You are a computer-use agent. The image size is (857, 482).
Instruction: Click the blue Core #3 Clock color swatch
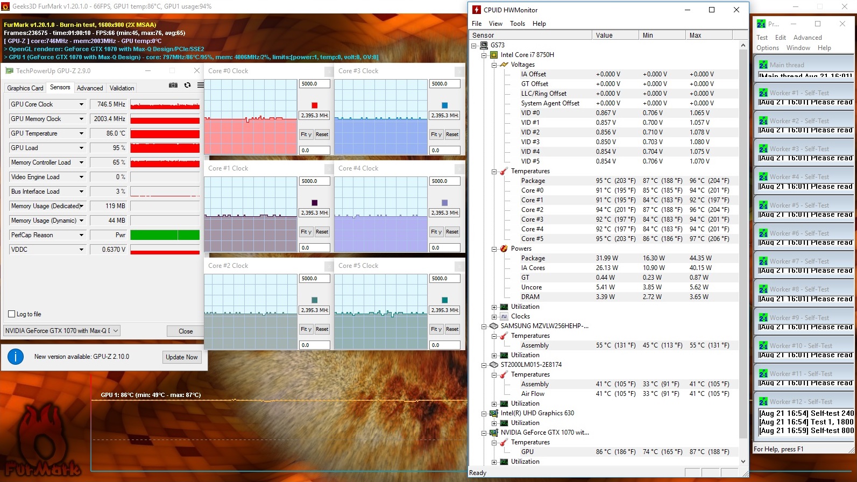tap(445, 105)
